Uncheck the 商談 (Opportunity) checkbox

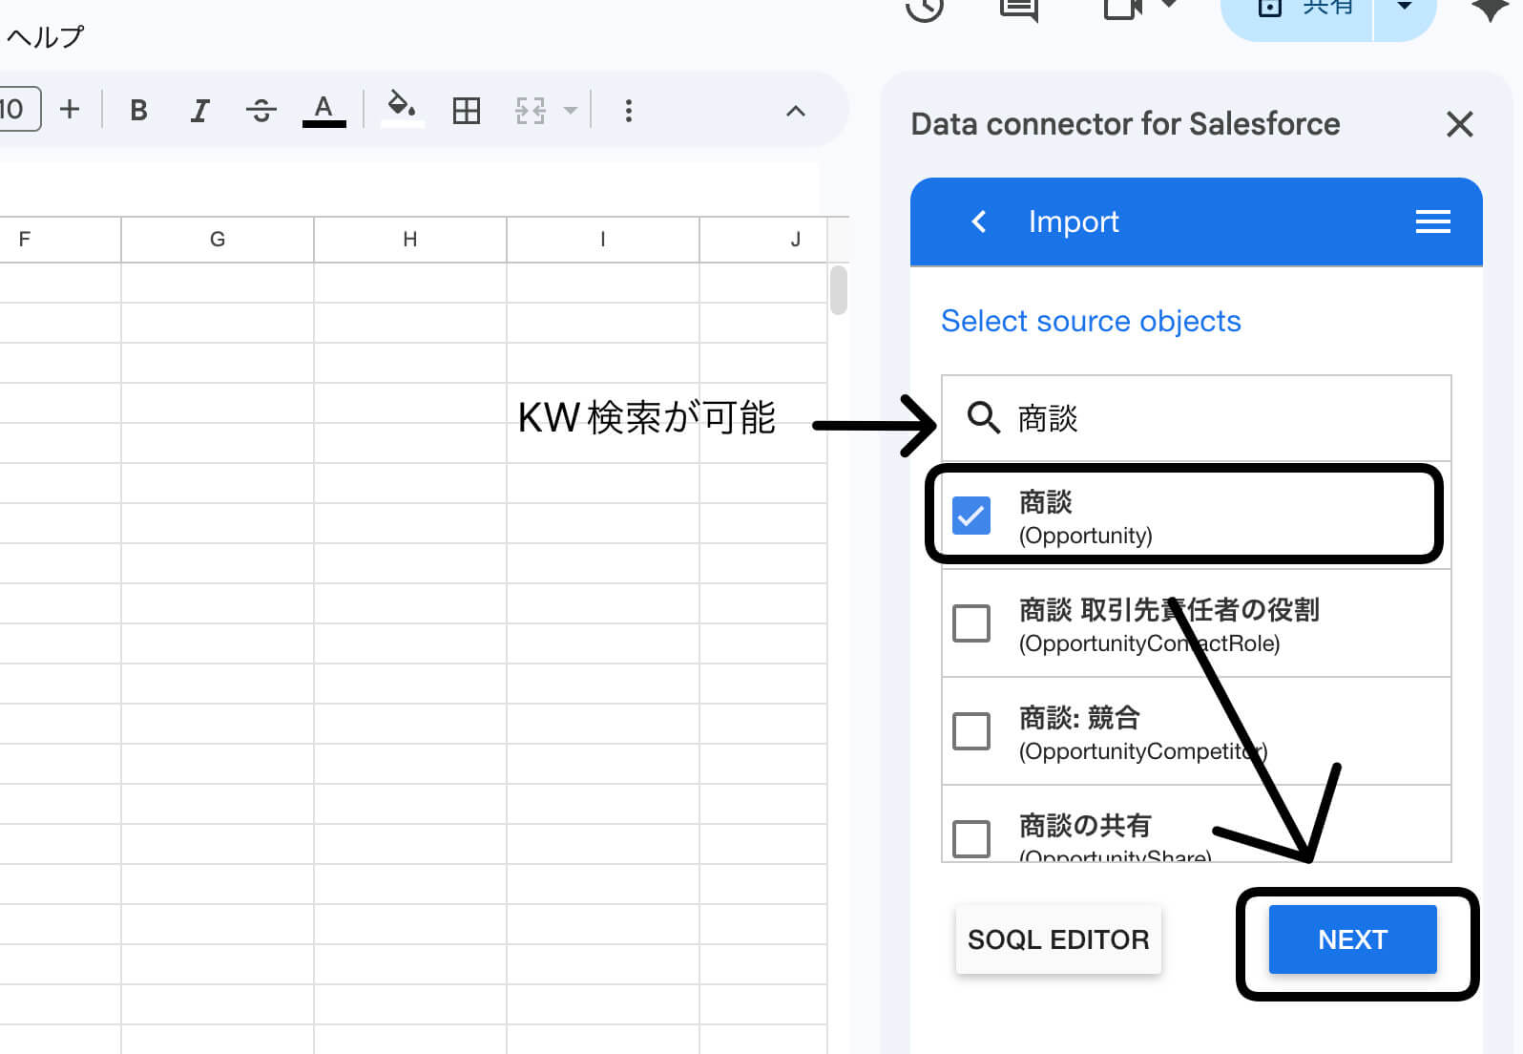[971, 516]
